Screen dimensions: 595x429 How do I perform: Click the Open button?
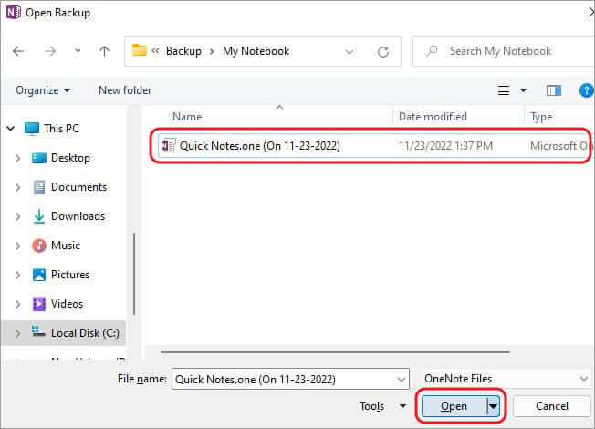pyautogui.click(x=454, y=406)
